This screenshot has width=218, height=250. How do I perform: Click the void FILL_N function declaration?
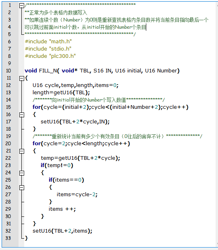click(x=102, y=71)
